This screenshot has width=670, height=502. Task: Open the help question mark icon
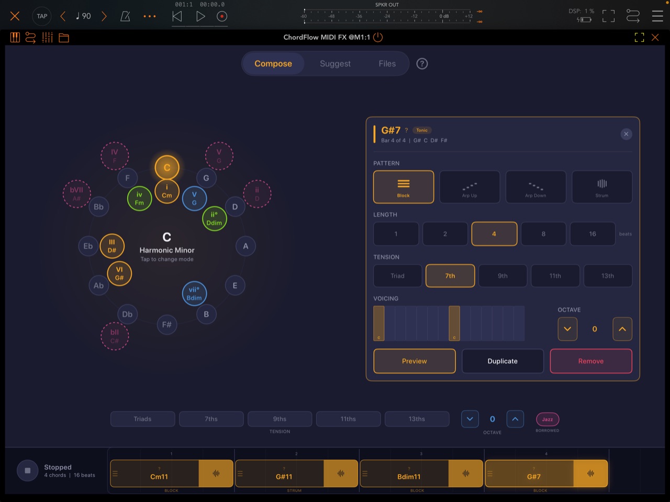[422, 63]
